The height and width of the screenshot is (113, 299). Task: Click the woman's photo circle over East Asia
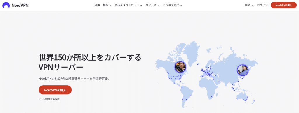click(x=243, y=70)
